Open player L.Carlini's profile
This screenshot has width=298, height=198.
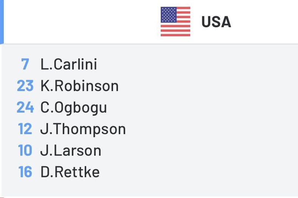[x=69, y=64]
